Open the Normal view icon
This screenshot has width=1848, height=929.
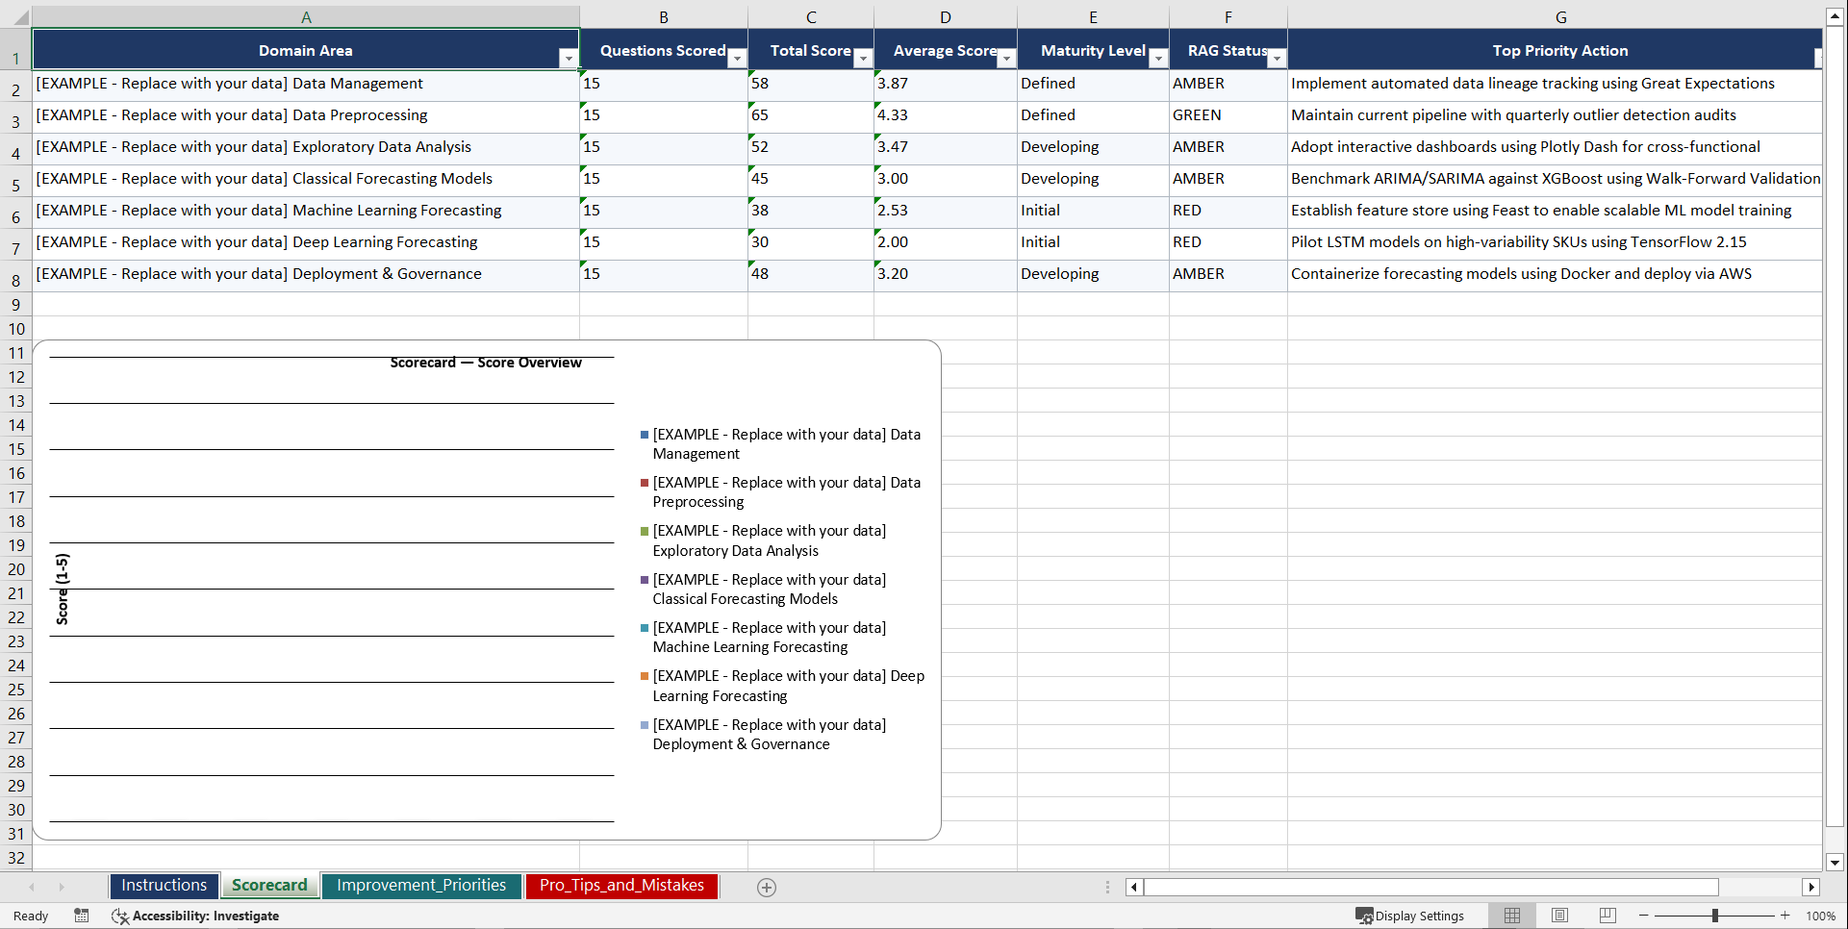[x=1511, y=916]
